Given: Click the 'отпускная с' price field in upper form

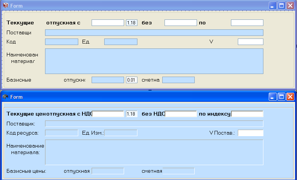Looking at the screenshot, I should pyautogui.click(x=108, y=23).
